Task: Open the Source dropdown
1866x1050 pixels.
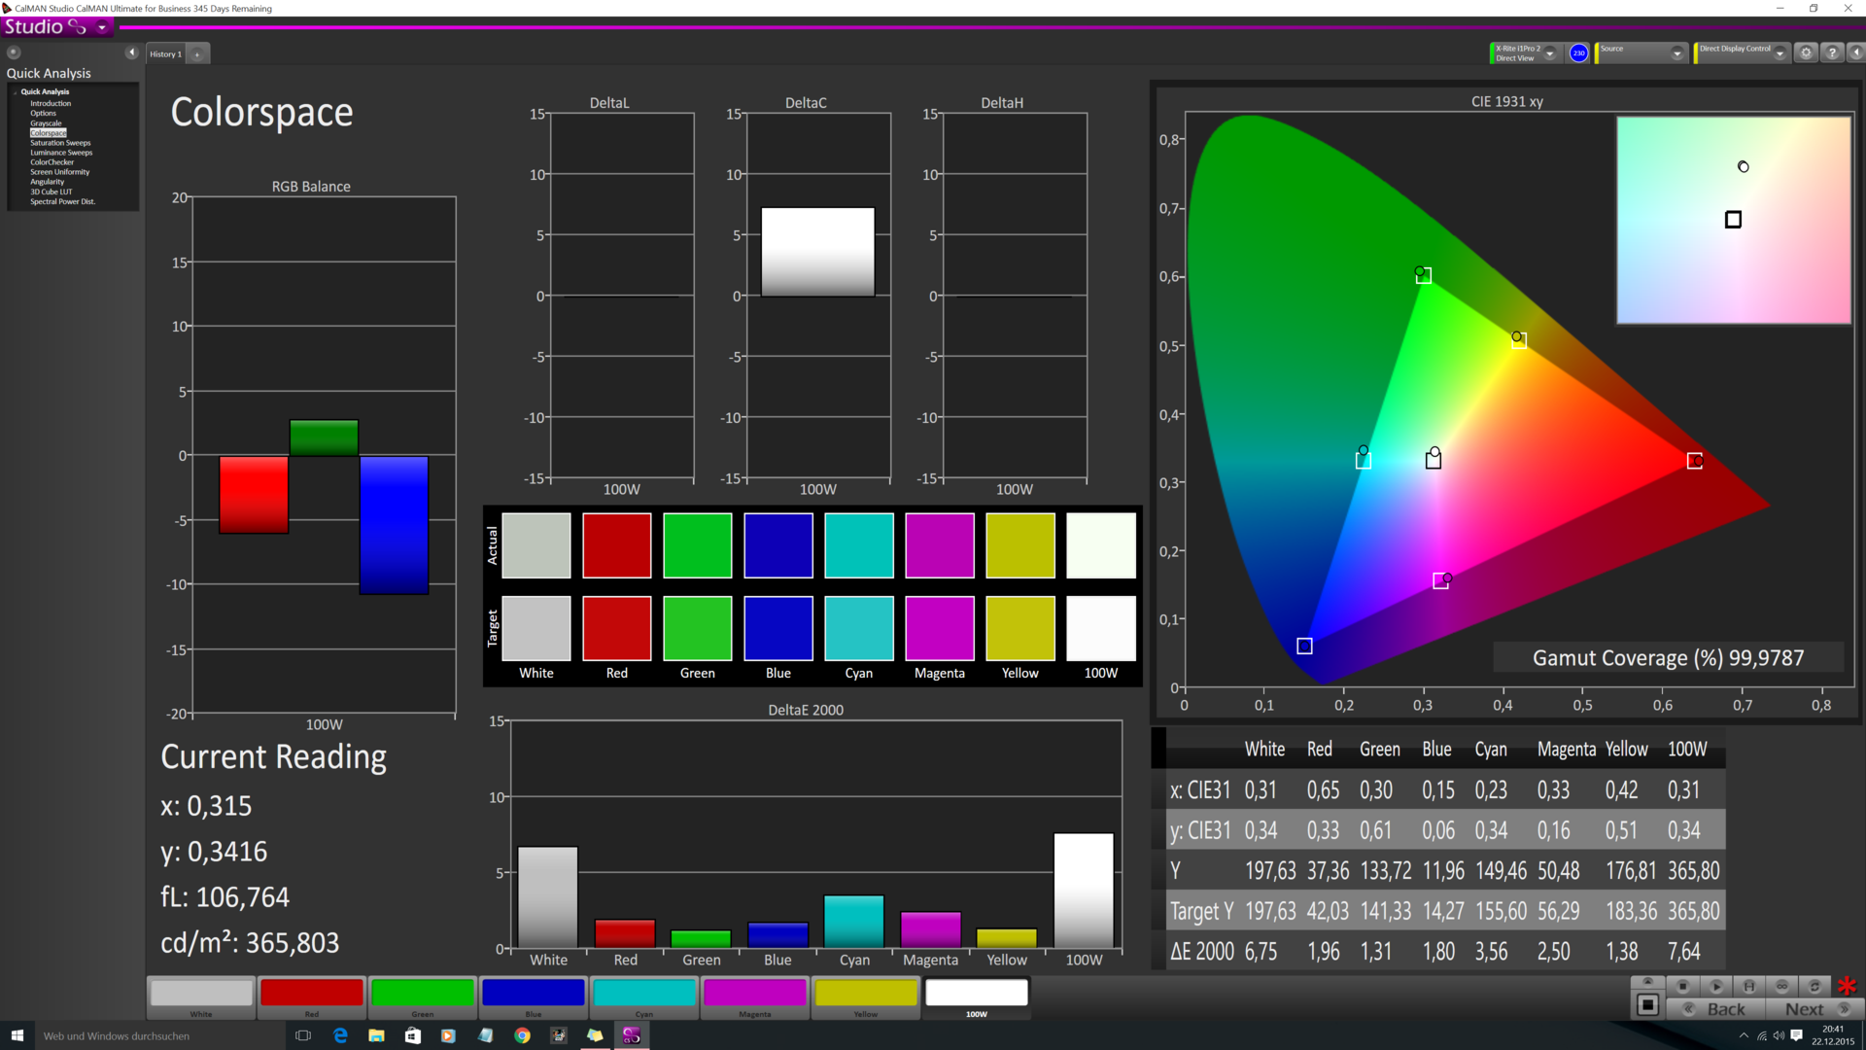Action: click(1676, 53)
